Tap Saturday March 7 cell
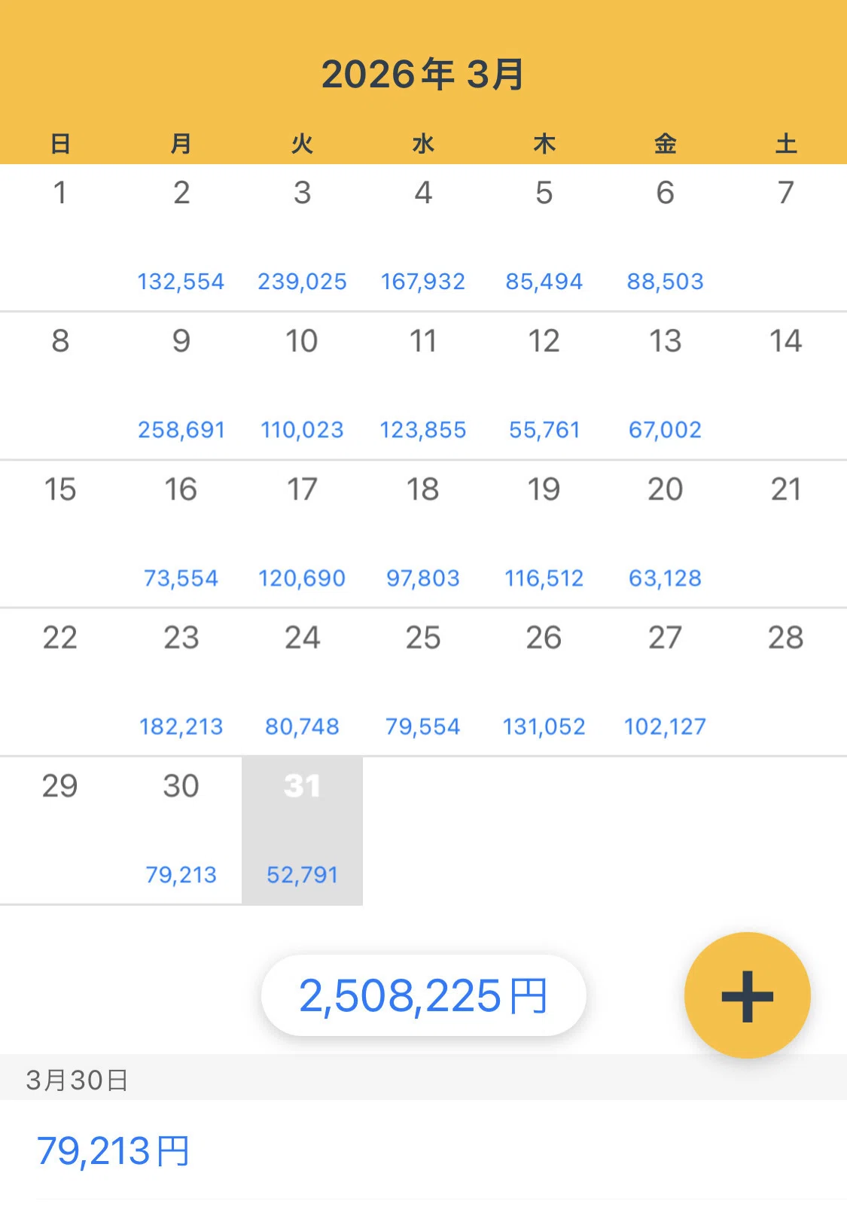The image size is (847, 1222). coord(786,237)
